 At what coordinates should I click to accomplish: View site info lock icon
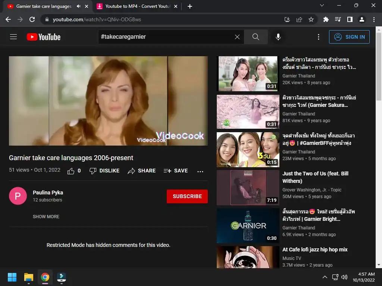pos(47,19)
